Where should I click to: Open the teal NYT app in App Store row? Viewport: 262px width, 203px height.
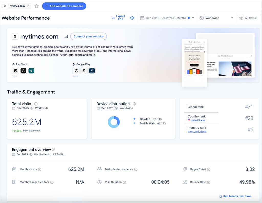click(x=31, y=71)
